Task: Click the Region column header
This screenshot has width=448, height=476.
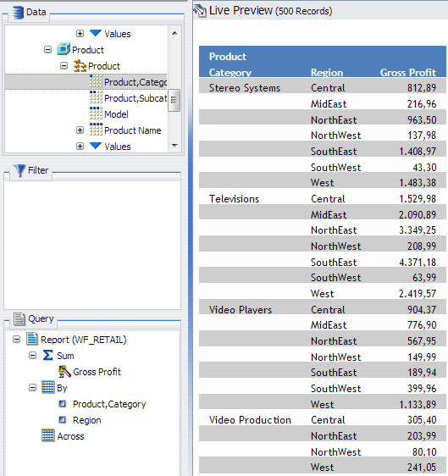Action: coord(327,73)
